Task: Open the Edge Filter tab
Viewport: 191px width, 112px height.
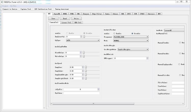Action: [x=97, y=14]
